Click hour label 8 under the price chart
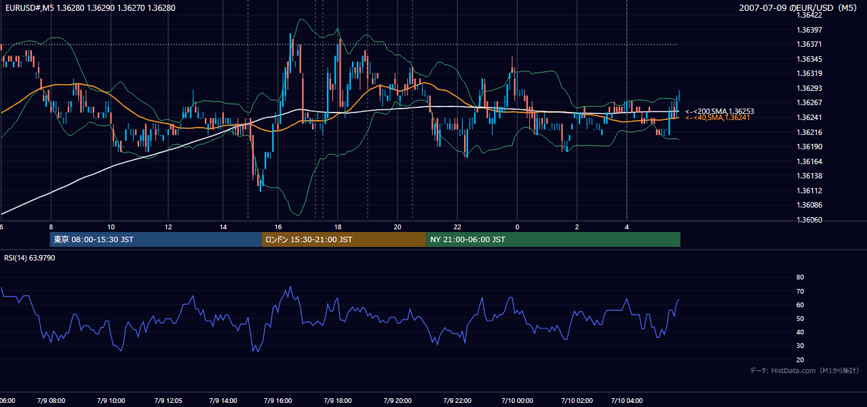Screen dimensions: 867x407 tap(51, 227)
